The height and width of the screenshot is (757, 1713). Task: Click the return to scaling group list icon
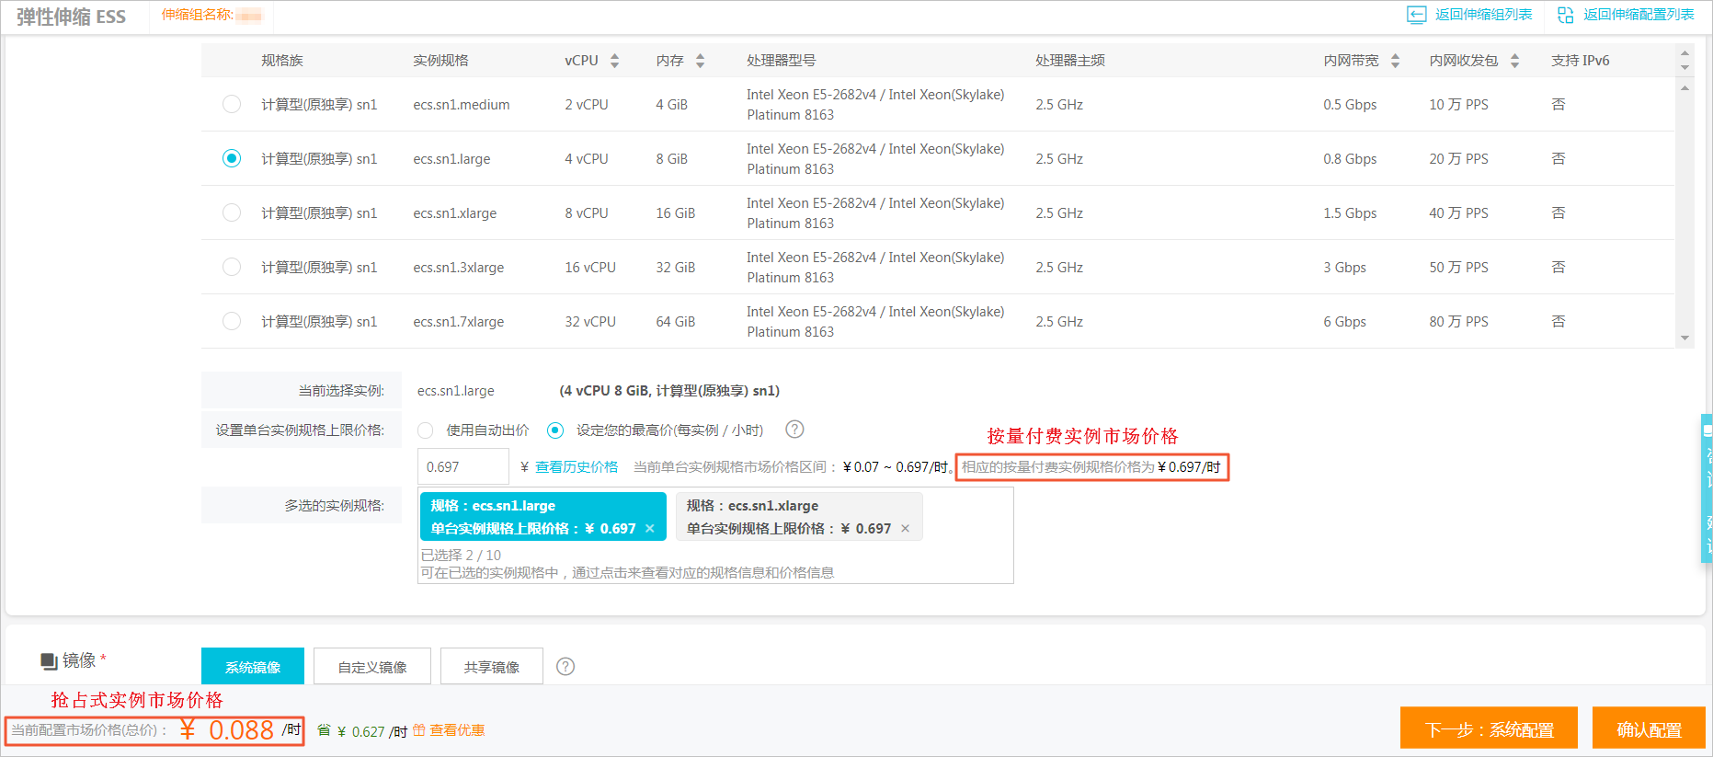(1416, 15)
